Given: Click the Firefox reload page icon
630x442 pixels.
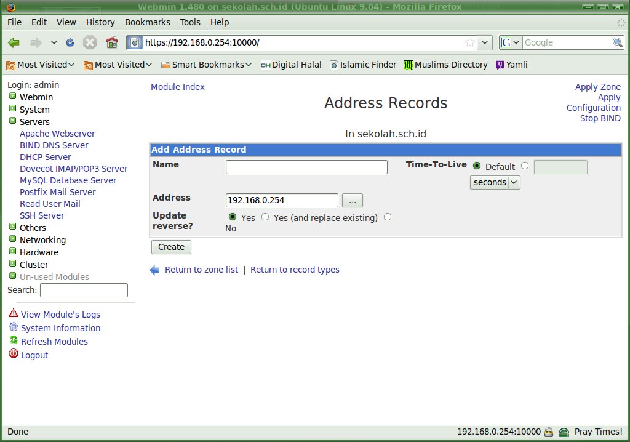Looking at the screenshot, I should click(x=70, y=42).
